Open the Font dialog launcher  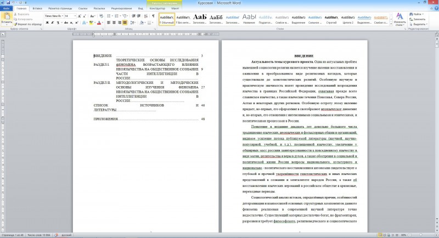(x=103, y=29)
